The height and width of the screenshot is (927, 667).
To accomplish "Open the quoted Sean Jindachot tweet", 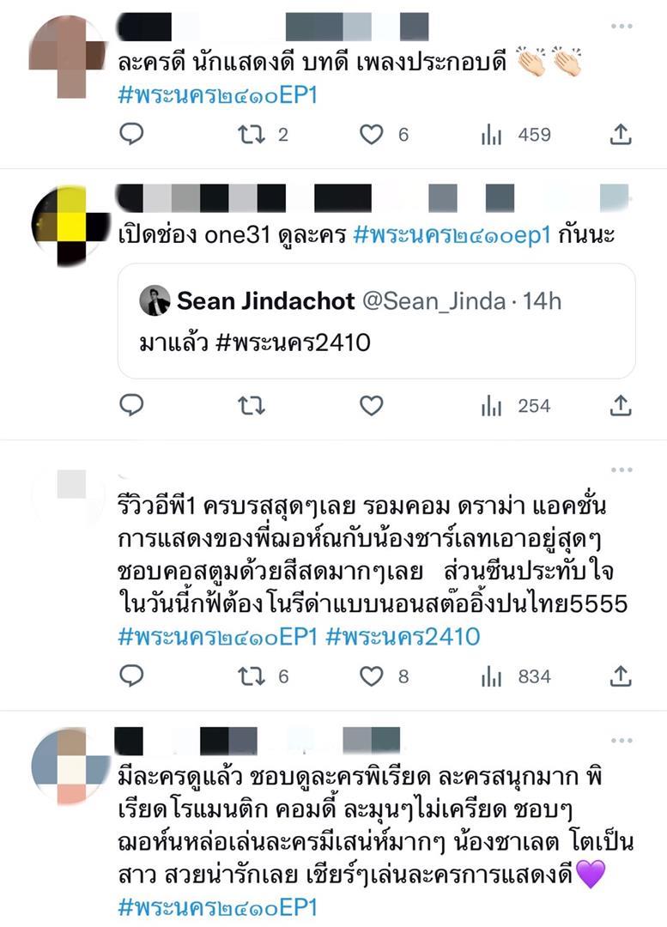I will pos(377,321).
